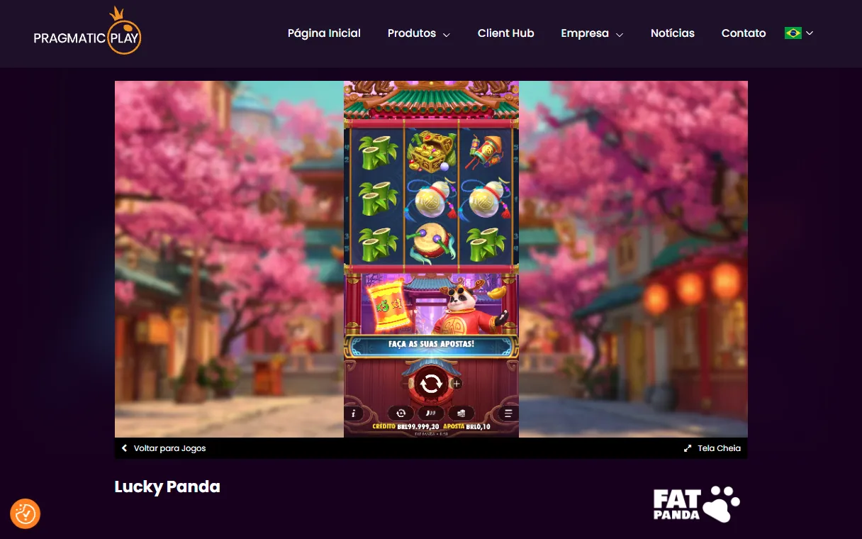Open the Notícias menu item
Viewport: 862px width, 539px height.
point(672,33)
